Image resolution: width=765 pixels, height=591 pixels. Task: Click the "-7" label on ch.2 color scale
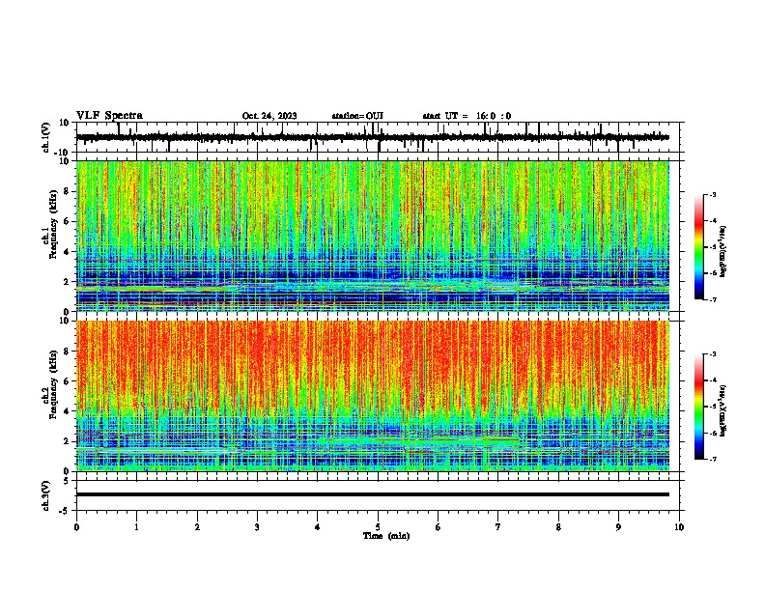713,459
